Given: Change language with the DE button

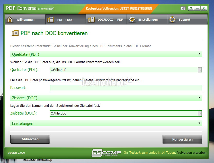Looking at the screenshot, I should point(183,8).
